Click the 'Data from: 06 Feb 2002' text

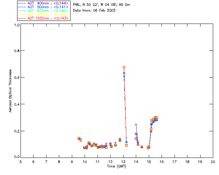click(x=94, y=11)
